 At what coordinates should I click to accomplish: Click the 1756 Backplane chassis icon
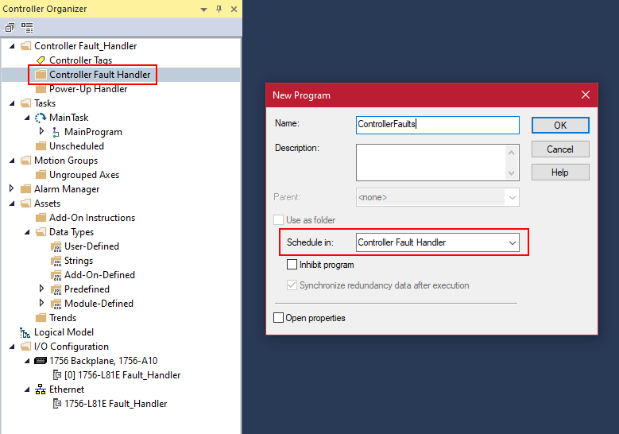point(41,360)
